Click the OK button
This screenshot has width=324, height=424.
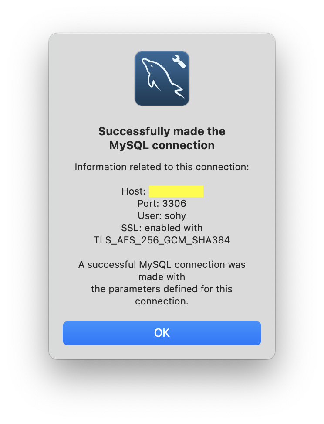162,333
